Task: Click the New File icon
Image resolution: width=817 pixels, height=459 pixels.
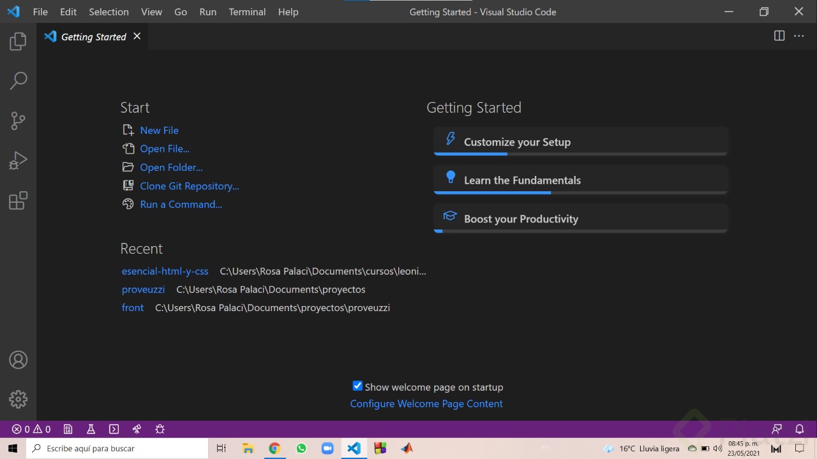Action: click(128, 130)
